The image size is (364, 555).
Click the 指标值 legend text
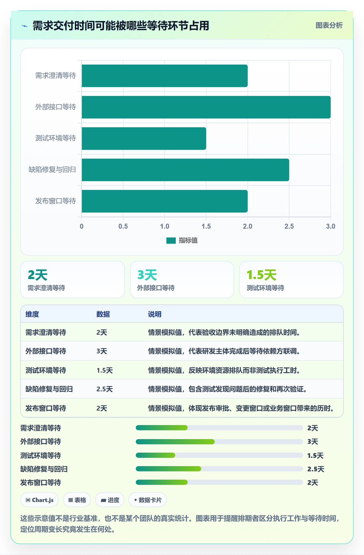[188, 241]
